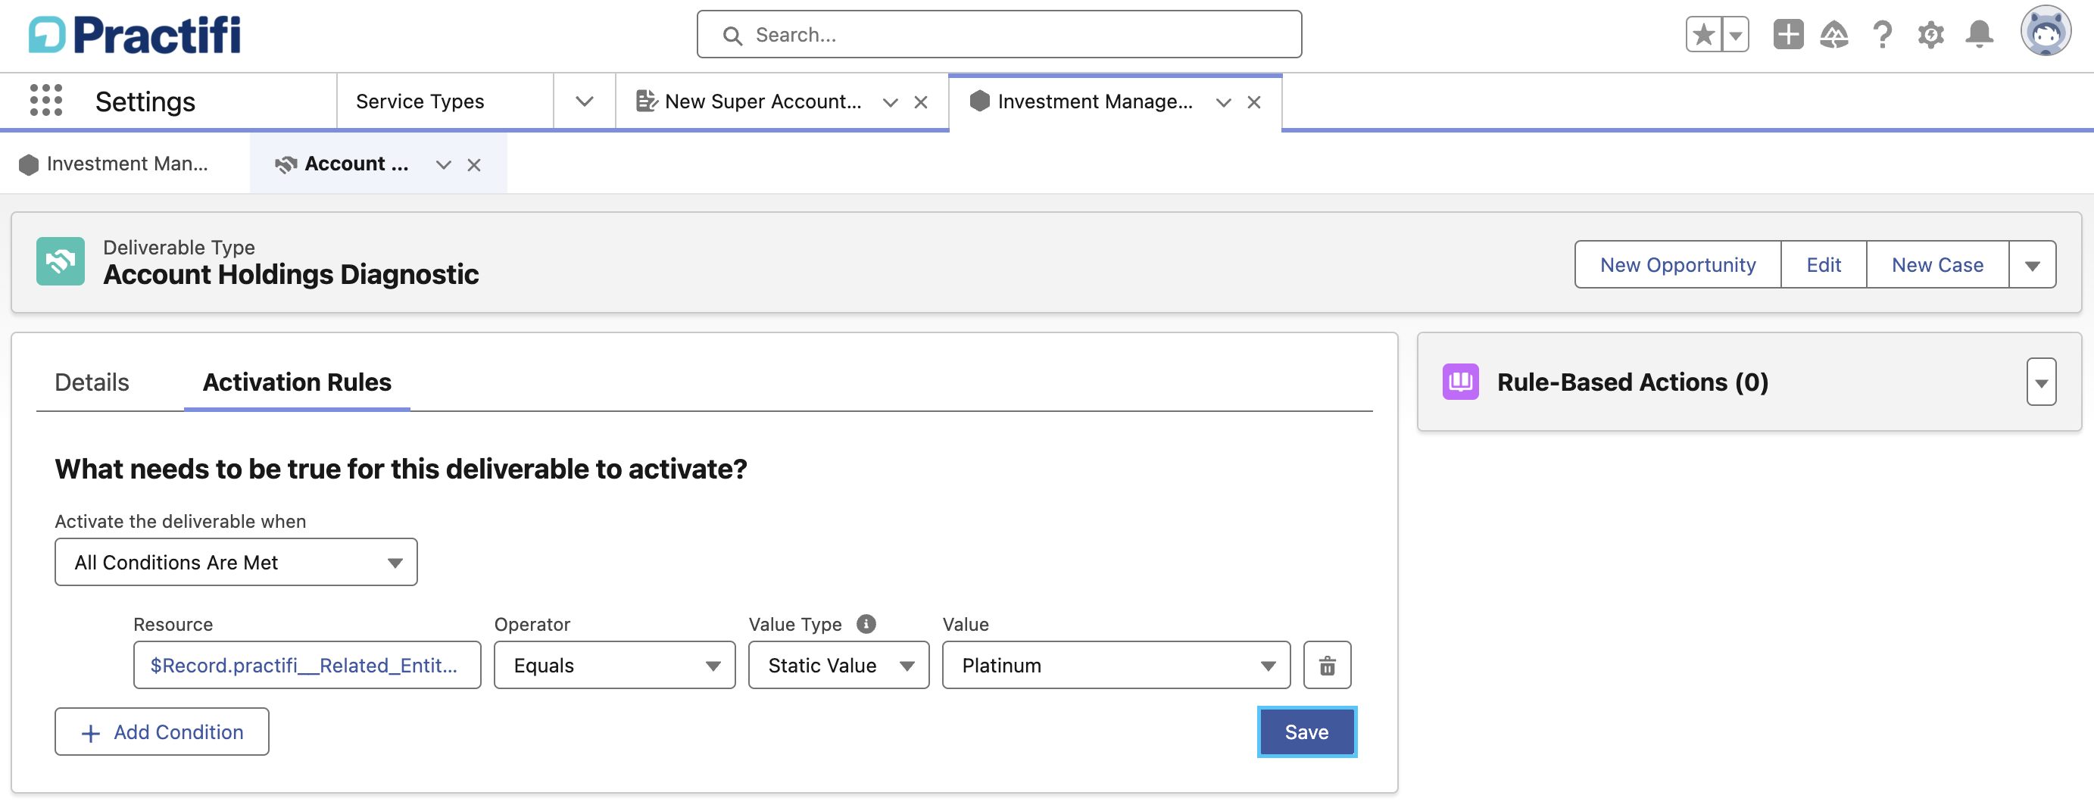Click the Settings app name
This screenshot has width=2094, height=808.
[x=145, y=101]
